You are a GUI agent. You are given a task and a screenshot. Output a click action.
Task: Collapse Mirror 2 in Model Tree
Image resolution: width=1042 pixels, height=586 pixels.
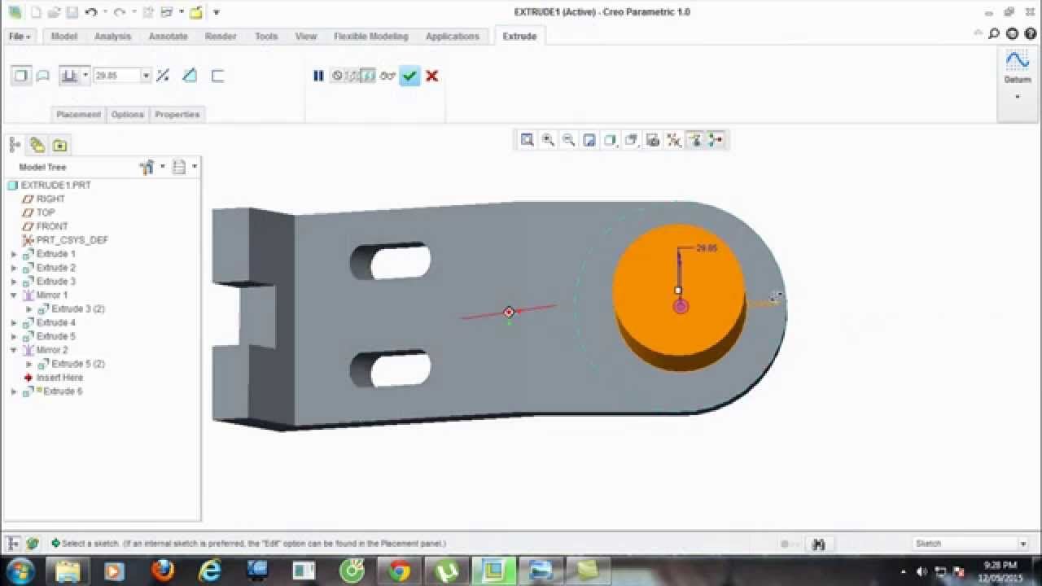pos(14,350)
